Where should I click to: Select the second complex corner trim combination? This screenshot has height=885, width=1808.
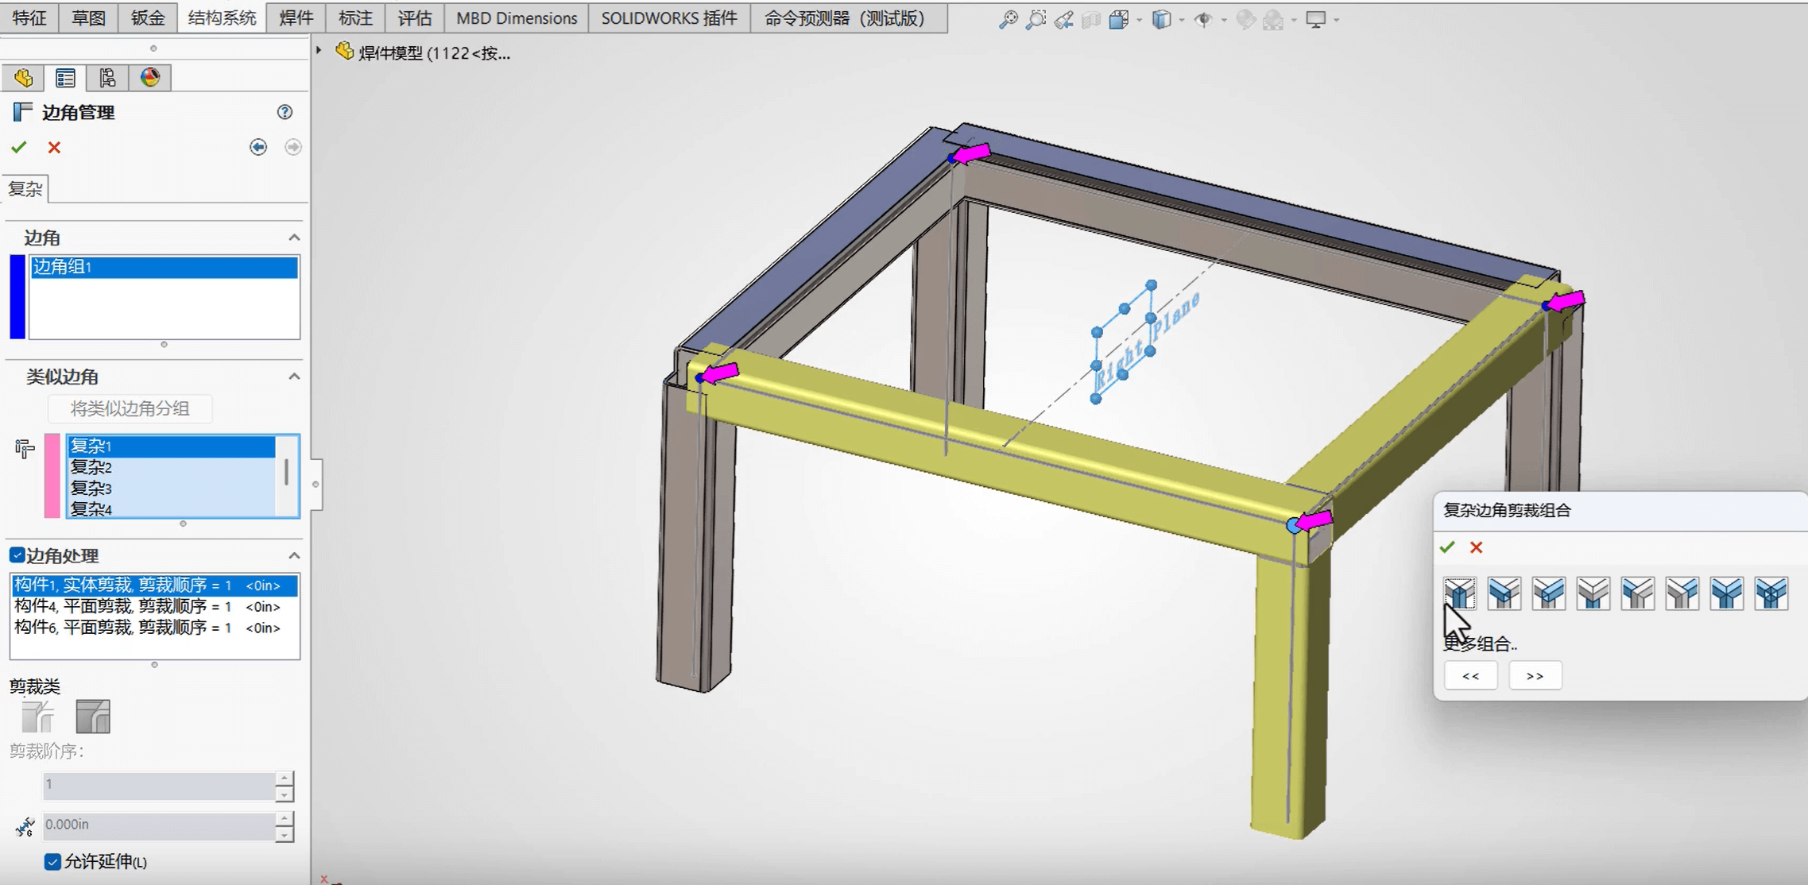[x=1504, y=593]
